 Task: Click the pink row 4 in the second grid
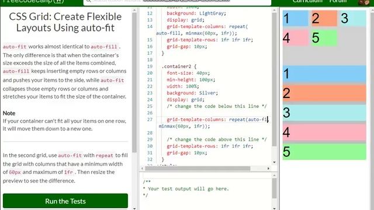[x=324, y=132]
